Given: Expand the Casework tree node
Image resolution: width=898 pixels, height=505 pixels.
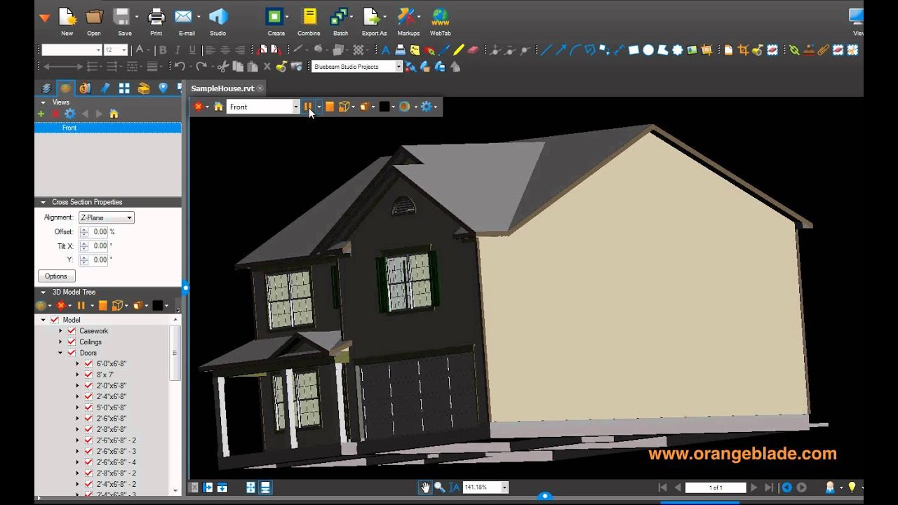Looking at the screenshot, I should (60, 331).
